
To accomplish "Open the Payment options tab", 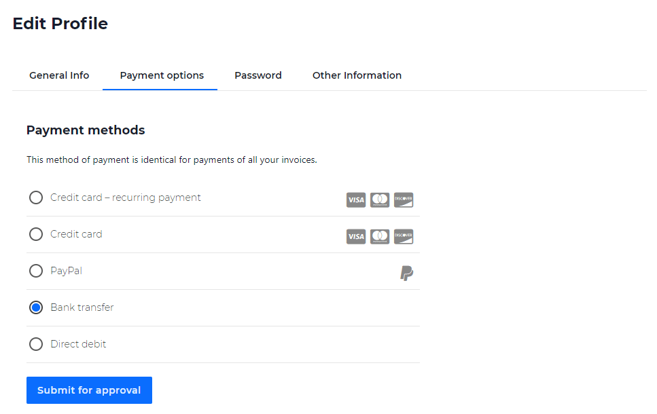I will pyautogui.click(x=162, y=75).
